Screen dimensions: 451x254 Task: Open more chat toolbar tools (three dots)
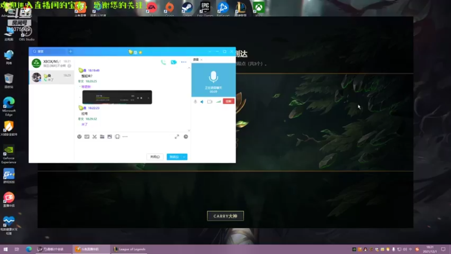click(125, 137)
